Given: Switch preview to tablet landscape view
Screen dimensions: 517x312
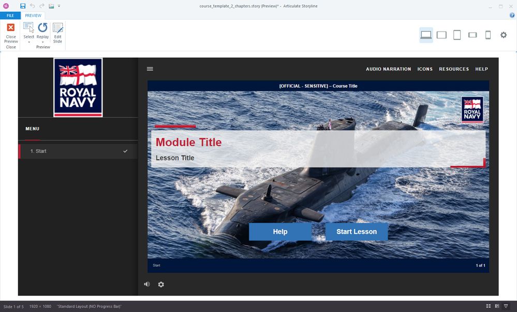Looking at the screenshot, I should tap(441, 35).
